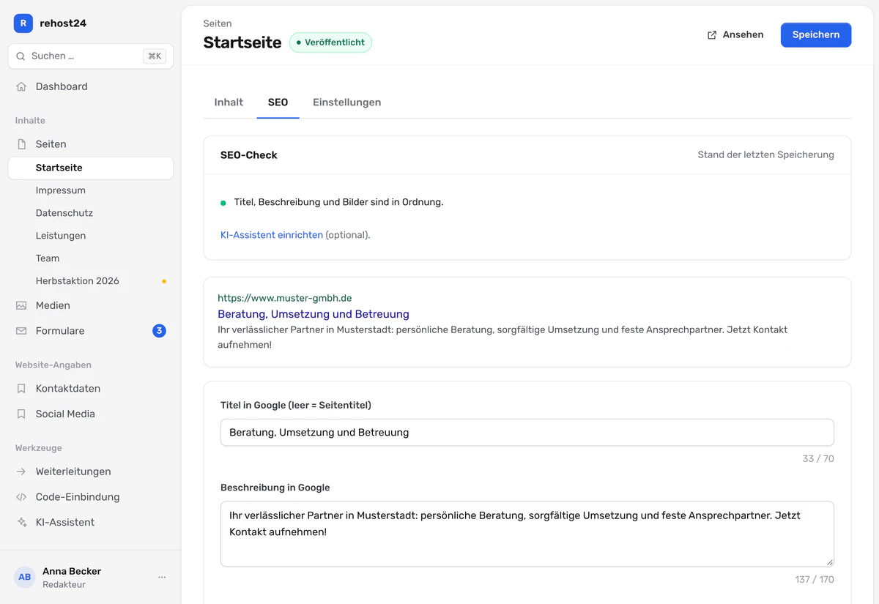Open Dashboard in the sidebar
879x604 pixels.
[91, 86]
